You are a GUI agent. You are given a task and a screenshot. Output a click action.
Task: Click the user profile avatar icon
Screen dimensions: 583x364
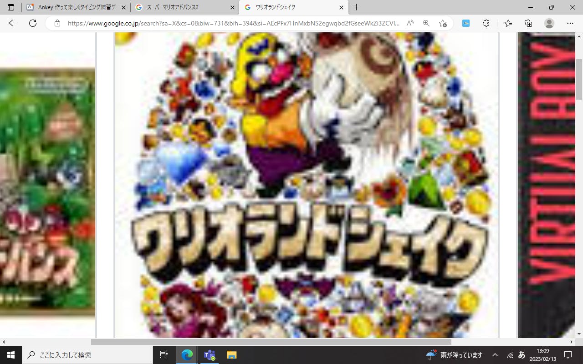coord(549,23)
